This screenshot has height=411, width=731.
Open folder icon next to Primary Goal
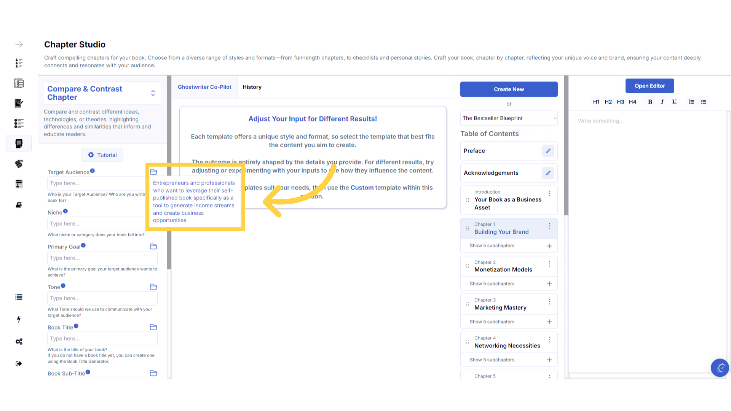153,247
